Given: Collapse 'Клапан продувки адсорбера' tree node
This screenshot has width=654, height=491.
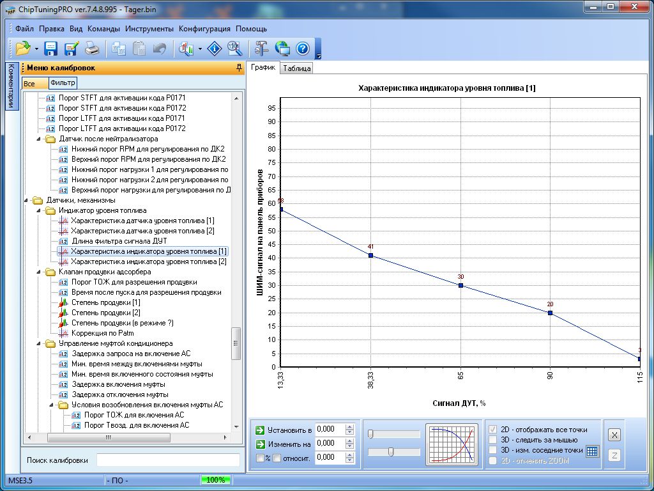Looking at the screenshot, I should [38, 272].
